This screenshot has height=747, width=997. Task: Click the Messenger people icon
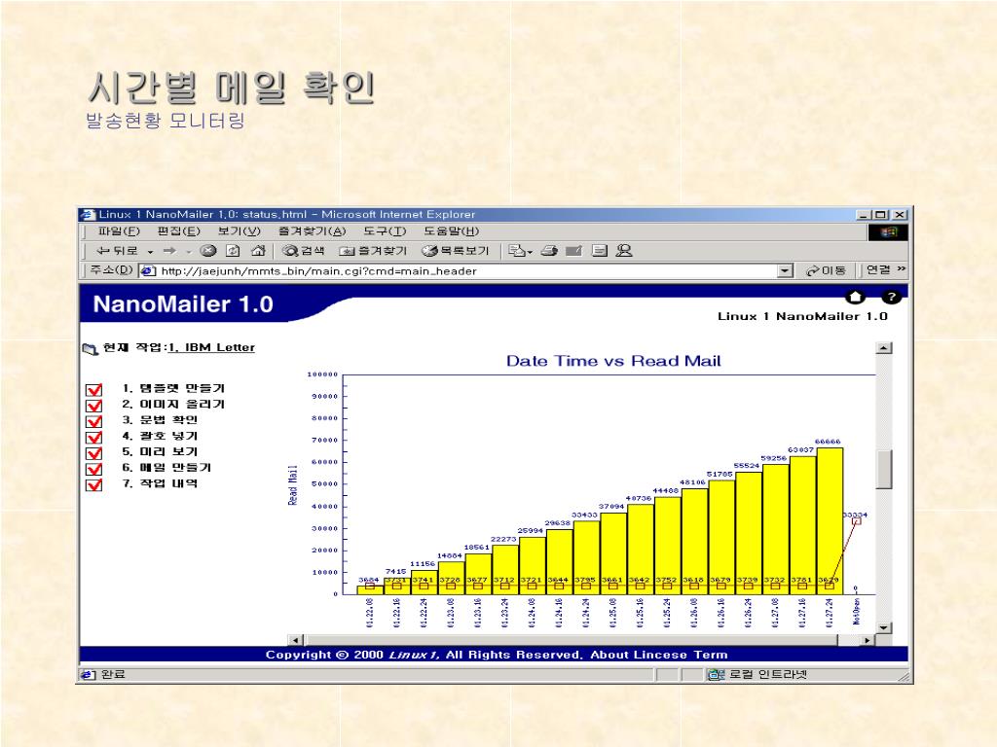[624, 251]
